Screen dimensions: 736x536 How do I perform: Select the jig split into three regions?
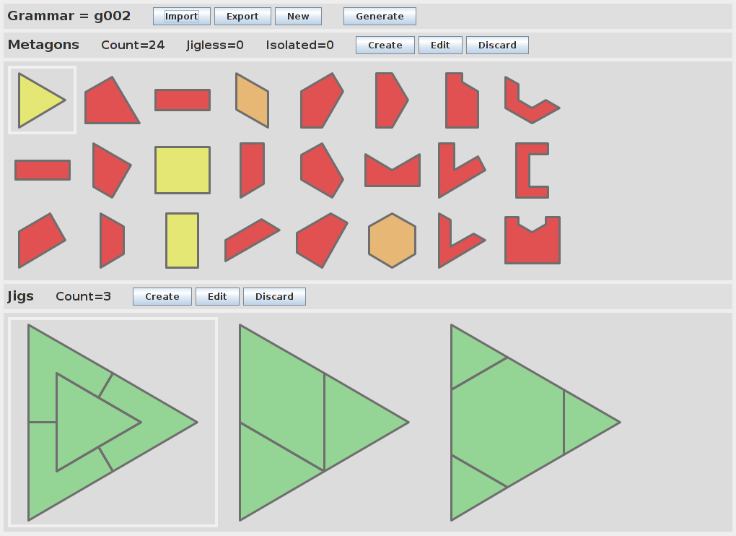click(x=324, y=423)
